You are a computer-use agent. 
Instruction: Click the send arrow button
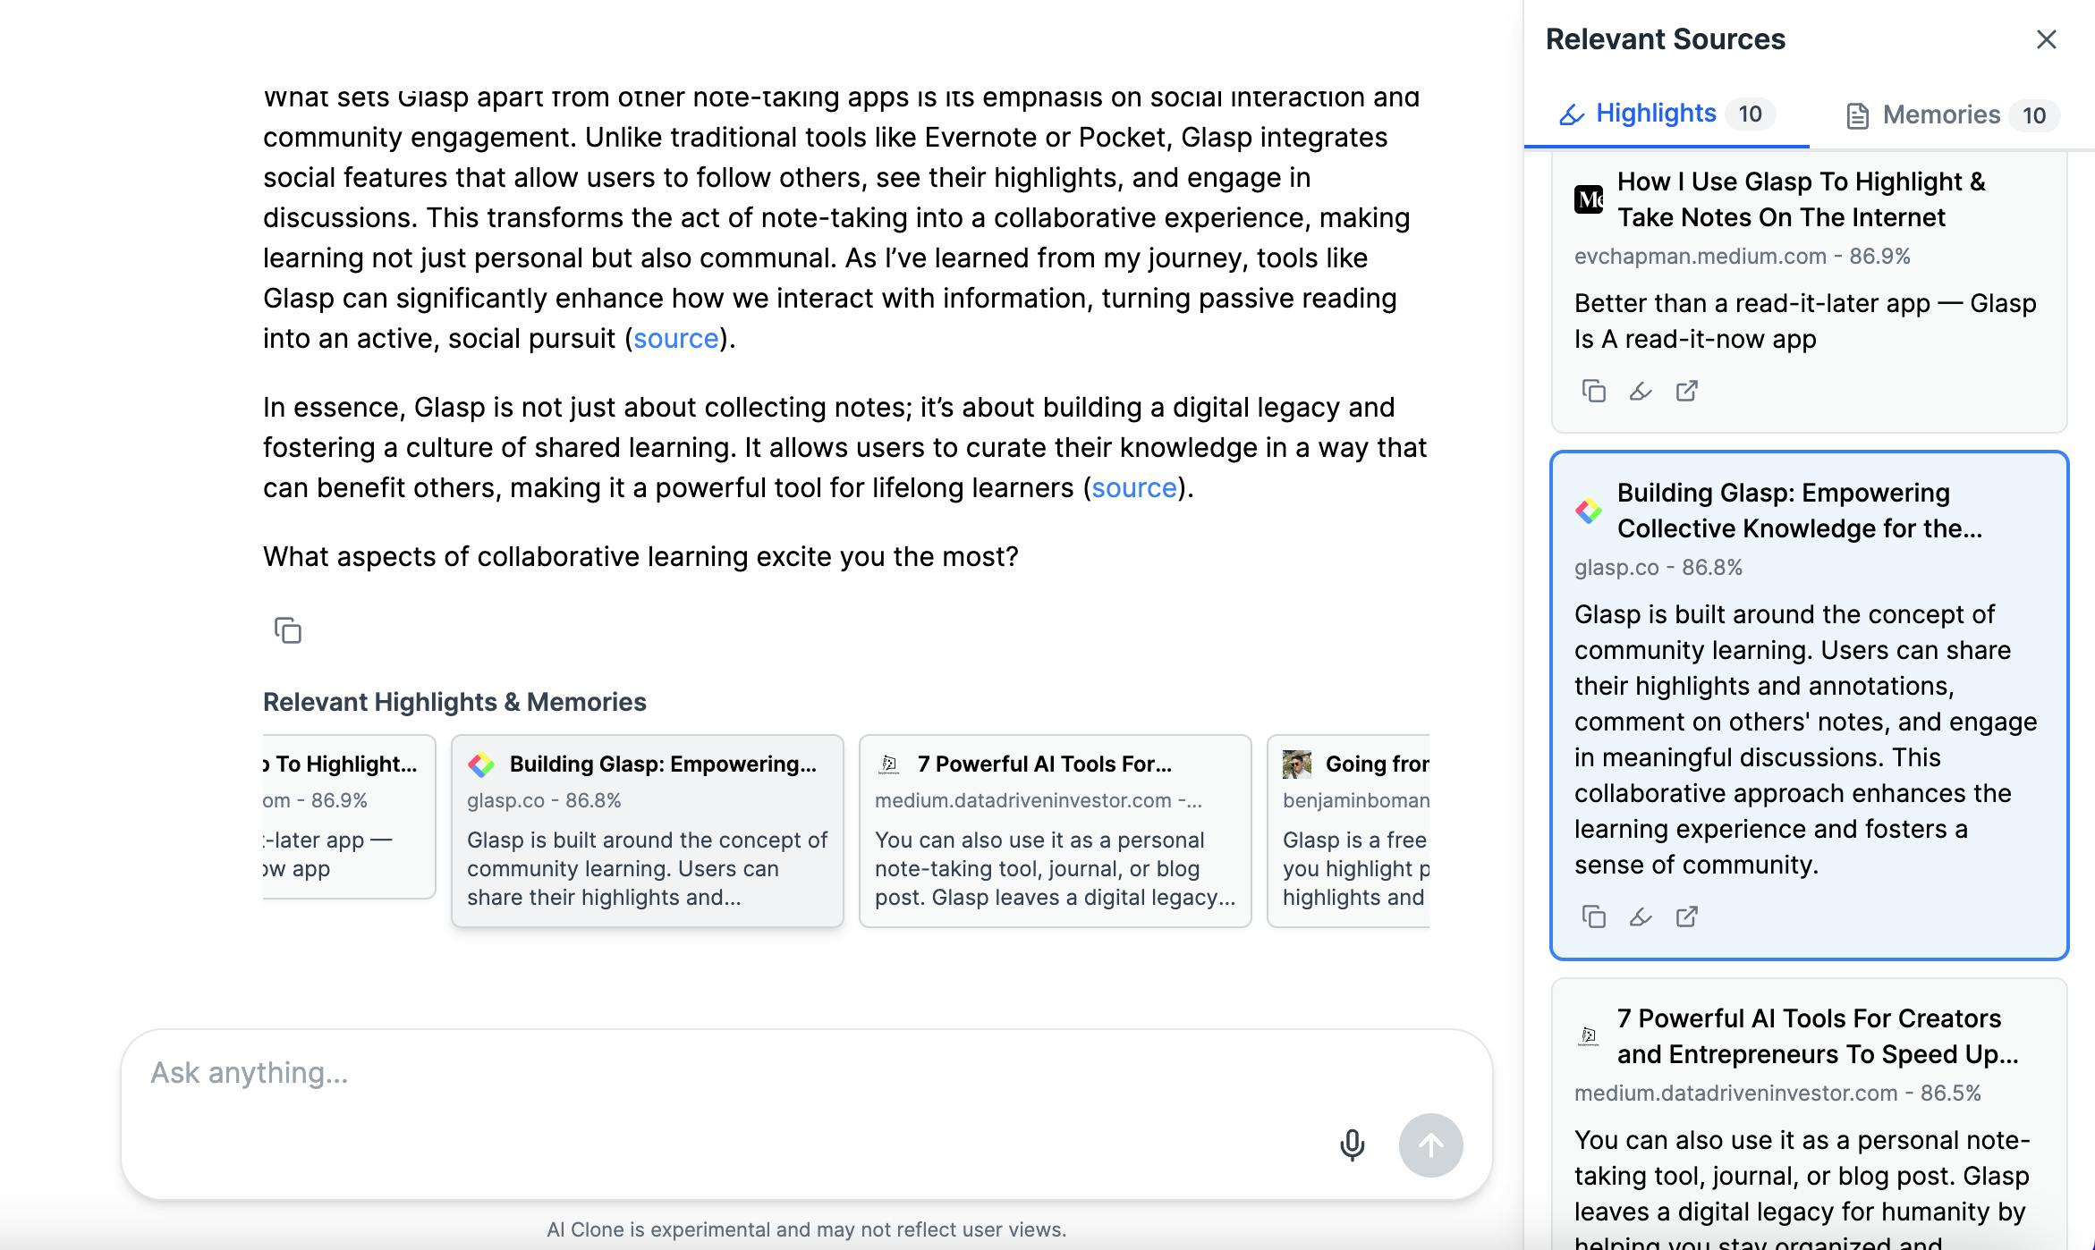pyautogui.click(x=1430, y=1144)
